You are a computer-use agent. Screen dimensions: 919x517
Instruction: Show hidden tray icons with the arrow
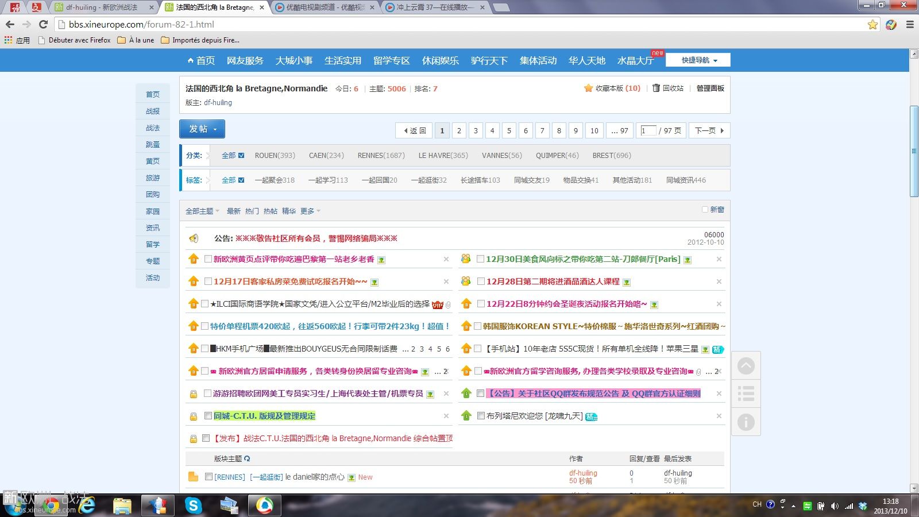tap(793, 506)
